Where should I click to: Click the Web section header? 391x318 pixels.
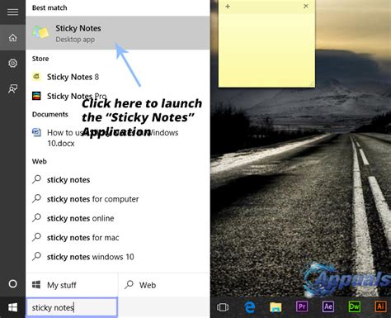click(40, 161)
